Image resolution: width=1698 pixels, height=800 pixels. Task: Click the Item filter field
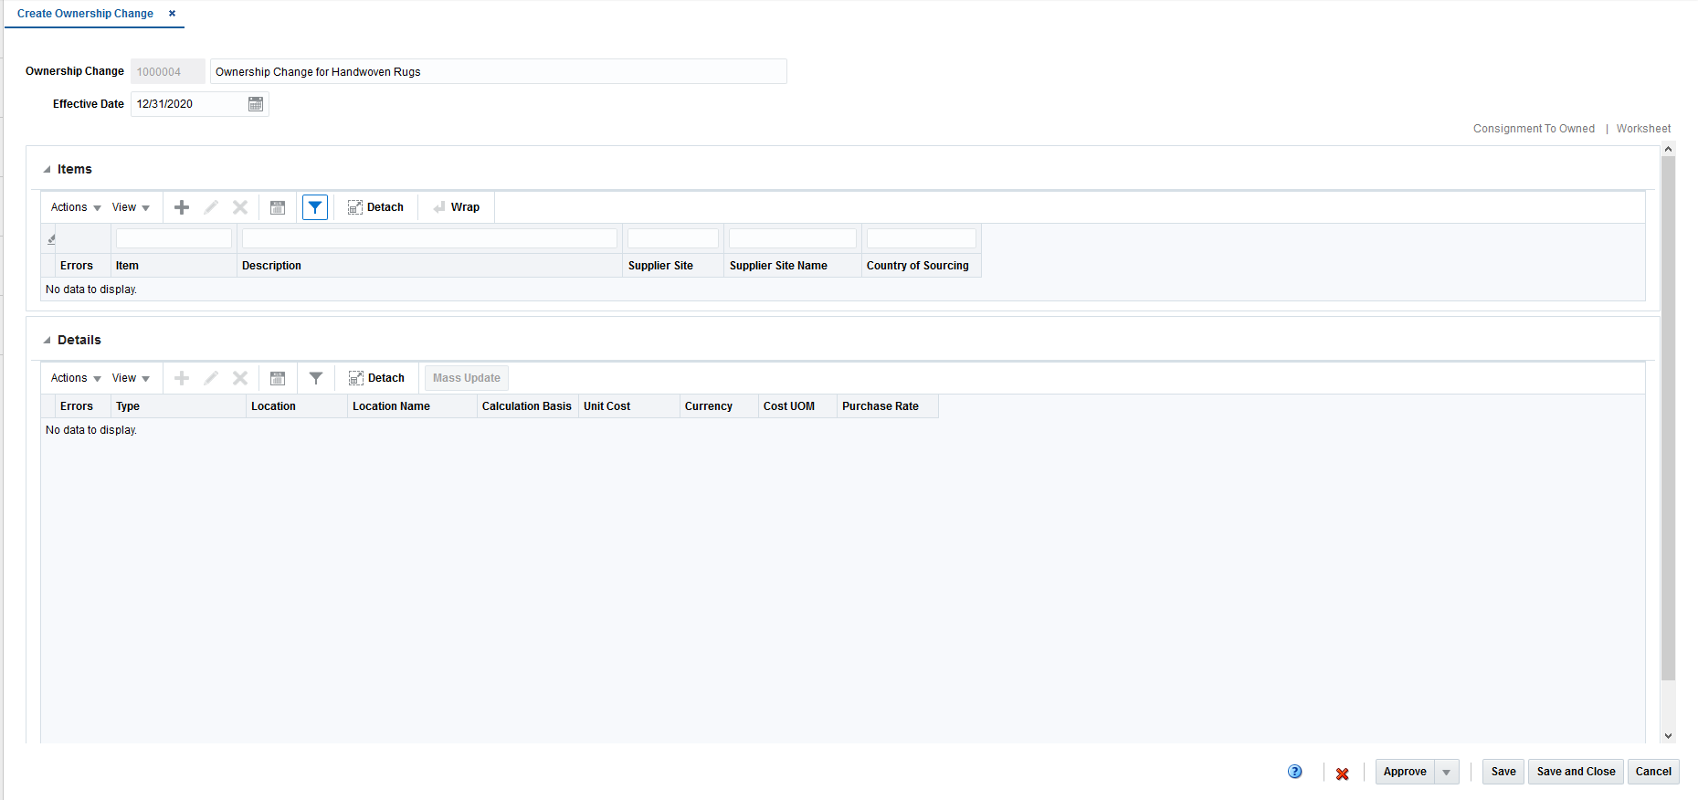174,238
